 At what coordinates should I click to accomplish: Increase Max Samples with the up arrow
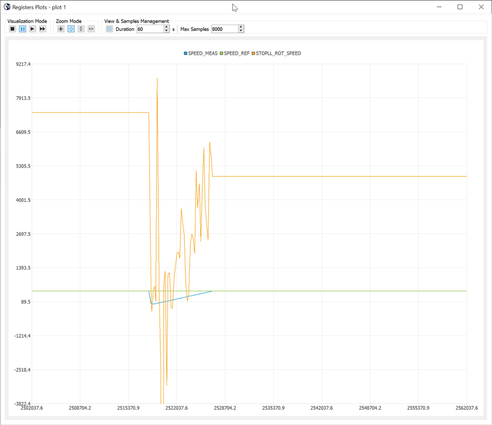(x=241, y=27)
